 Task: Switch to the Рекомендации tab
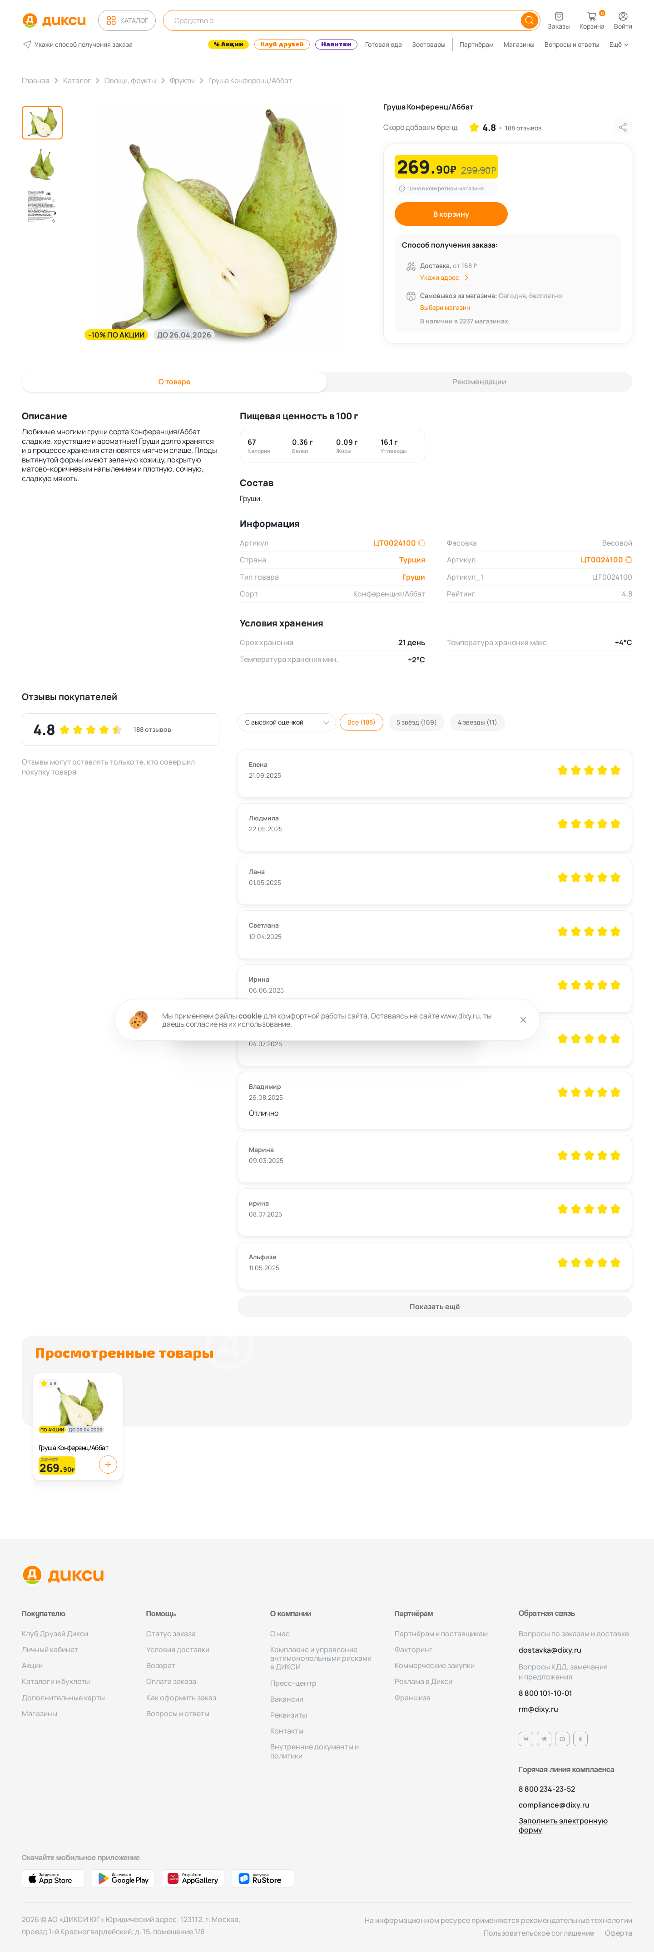click(x=479, y=382)
